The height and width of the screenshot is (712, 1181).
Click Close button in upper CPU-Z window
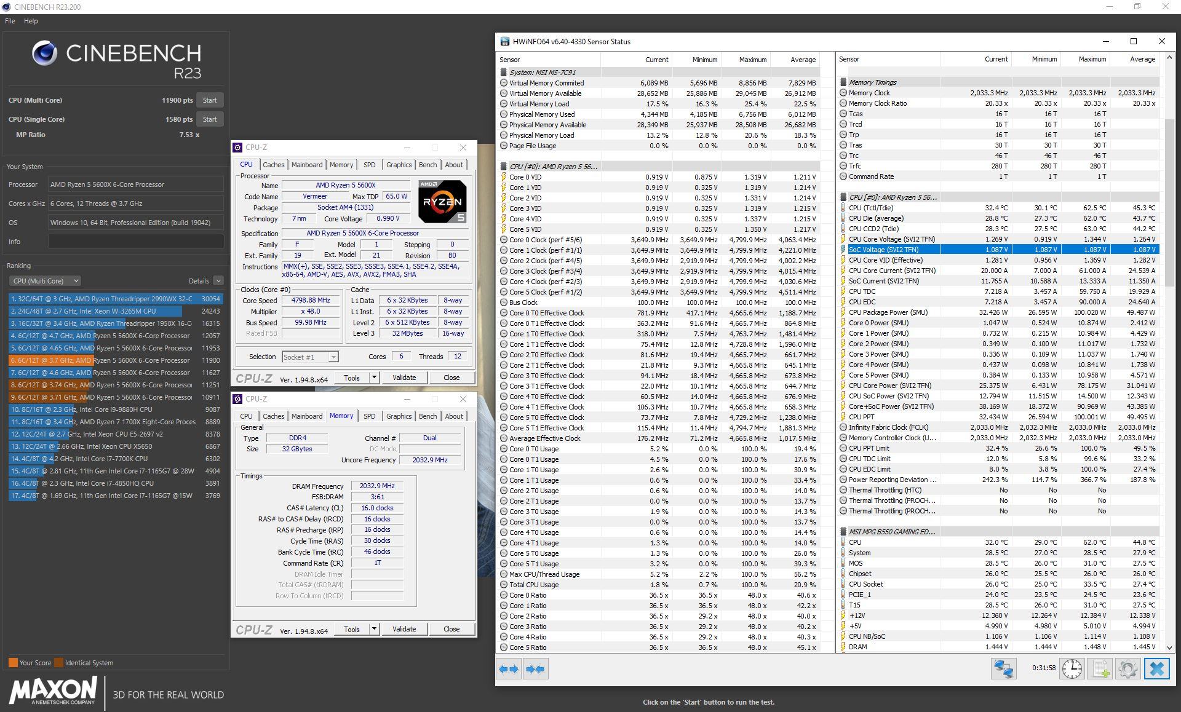pos(451,378)
